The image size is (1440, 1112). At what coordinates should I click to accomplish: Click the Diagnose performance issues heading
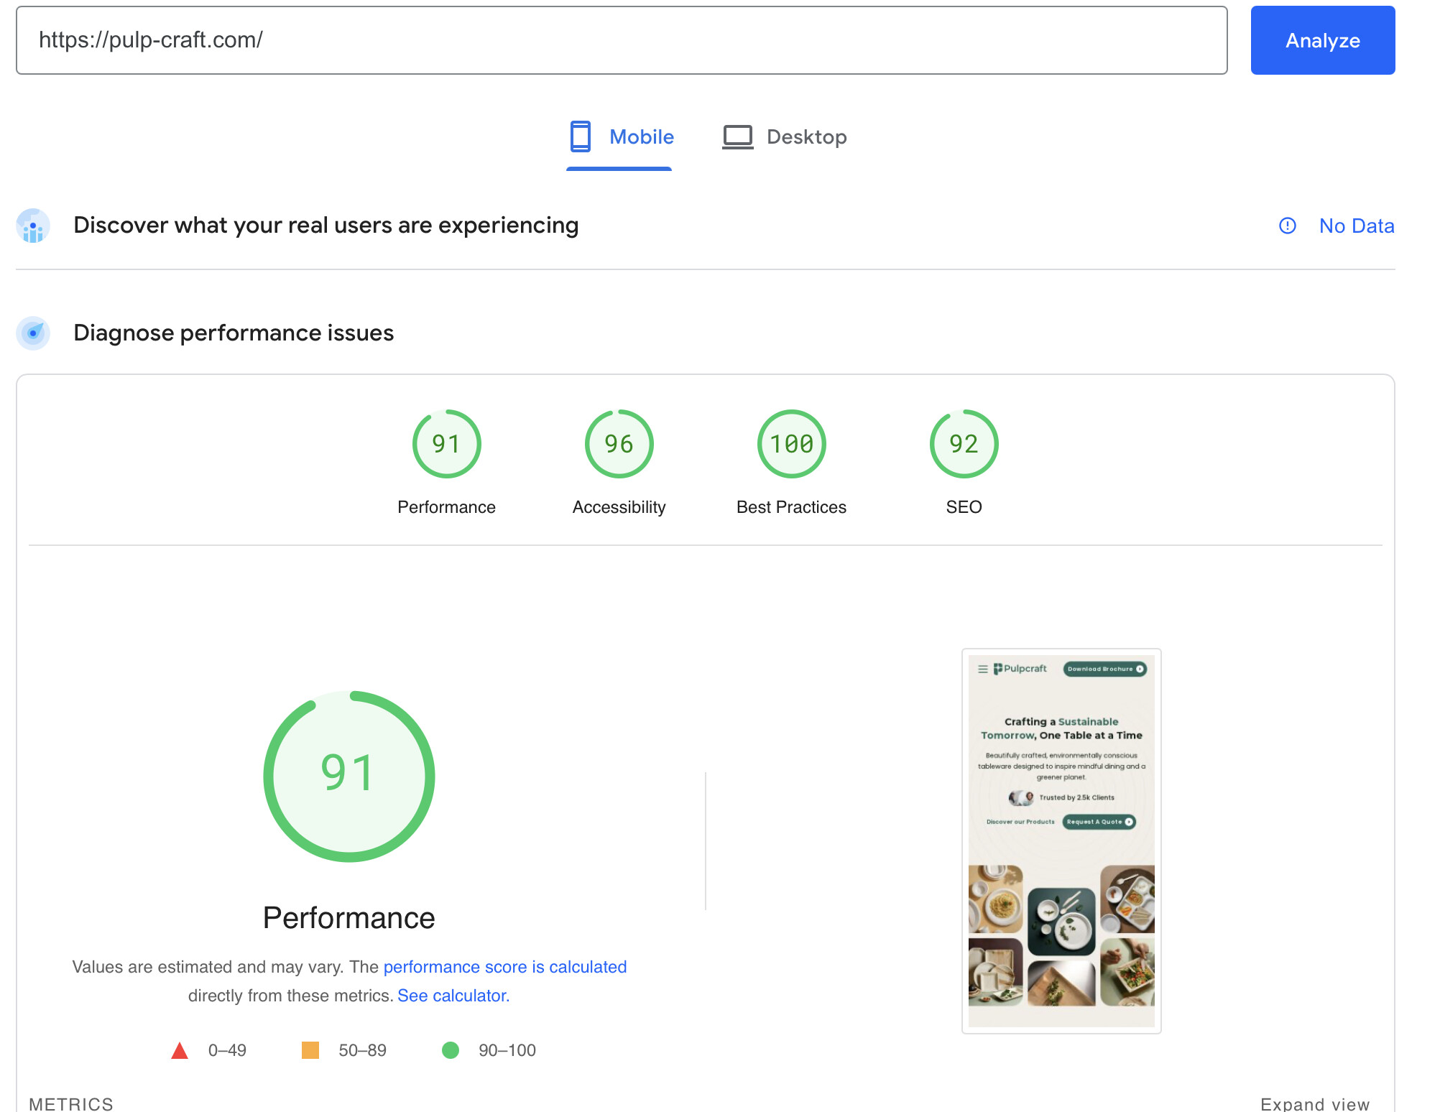pos(234,333)
